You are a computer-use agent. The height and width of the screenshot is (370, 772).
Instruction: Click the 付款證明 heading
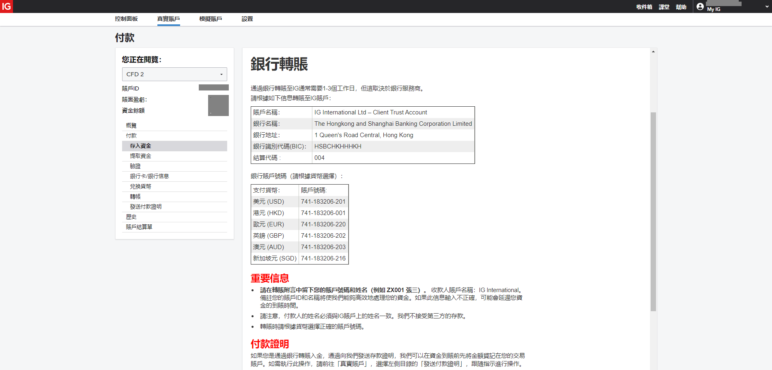(270, 344)
